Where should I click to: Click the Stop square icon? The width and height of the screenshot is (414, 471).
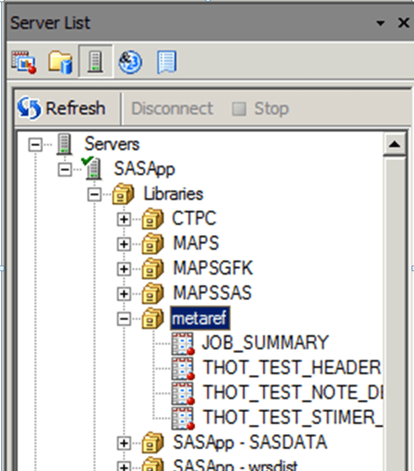click(239, 109)
